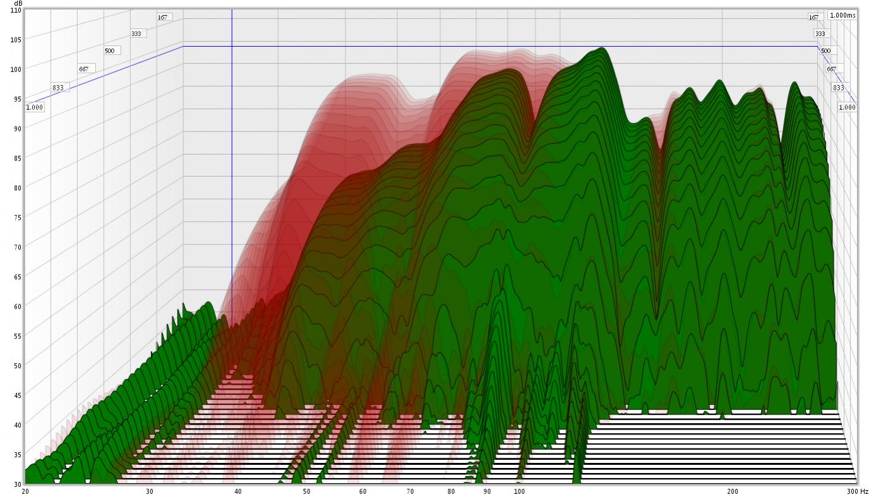
Task: Click the 35 dB axis value
Action: click(x=18, y=455)
